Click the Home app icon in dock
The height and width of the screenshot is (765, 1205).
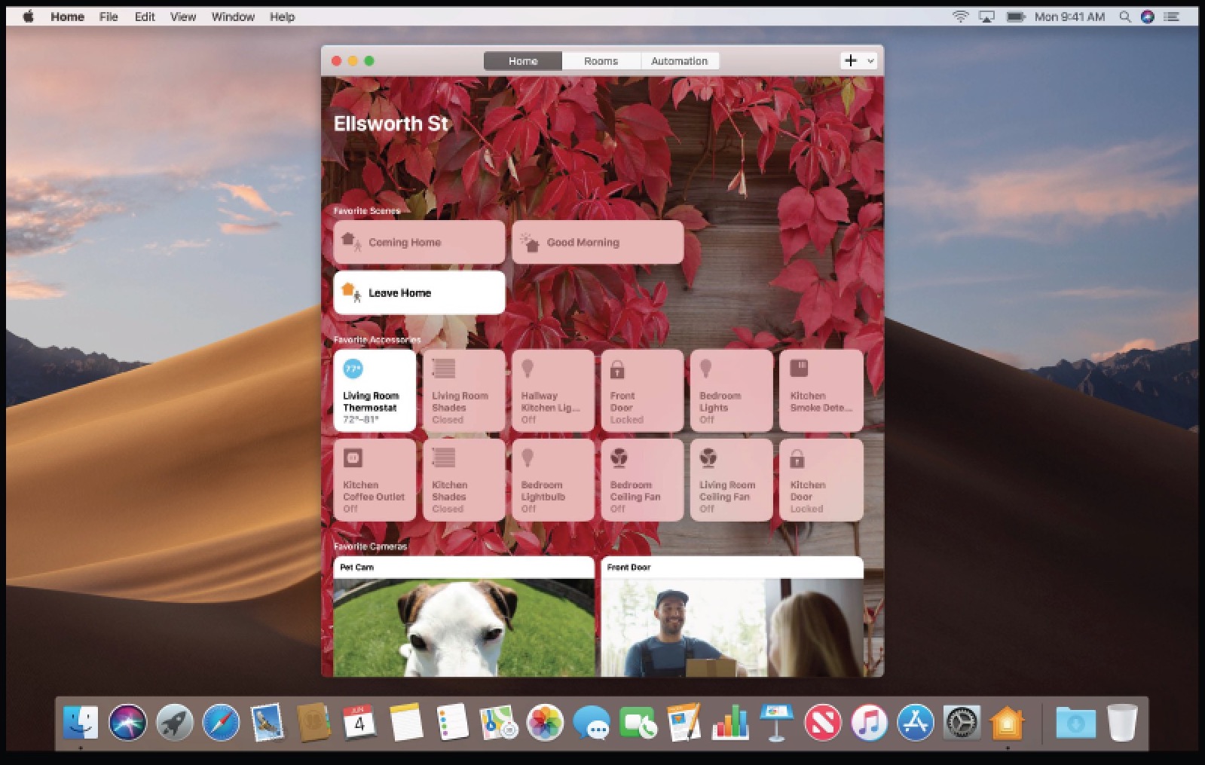(x=1008, y=723)
